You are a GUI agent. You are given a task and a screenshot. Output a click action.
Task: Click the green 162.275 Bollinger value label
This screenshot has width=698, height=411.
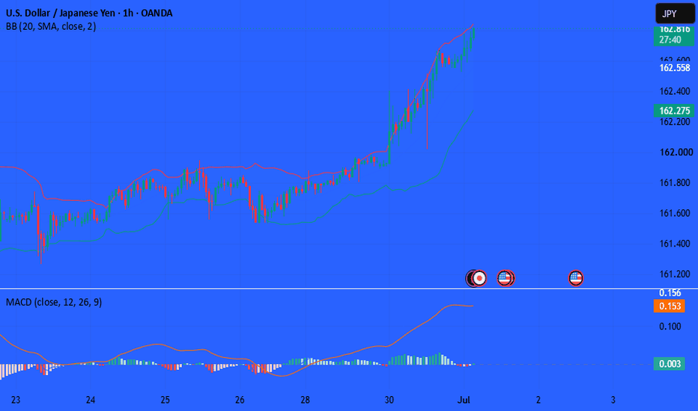click(x=674, y=111)
